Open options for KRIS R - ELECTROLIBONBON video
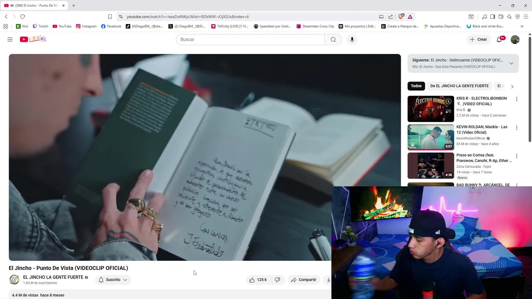The width and height of the screenshot is (532, 299). pos(517,99)
